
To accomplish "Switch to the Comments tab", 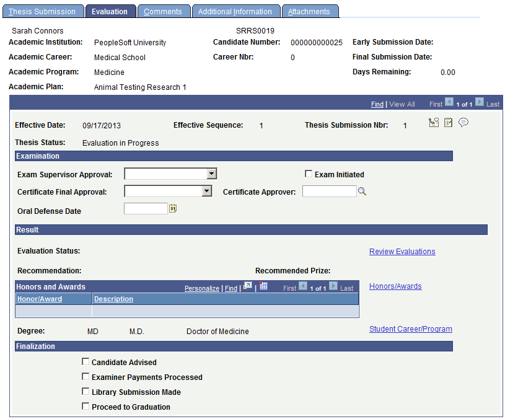I will (x=164, y=11).
